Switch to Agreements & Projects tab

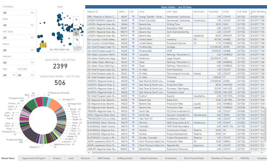click(x=34, y=158)
